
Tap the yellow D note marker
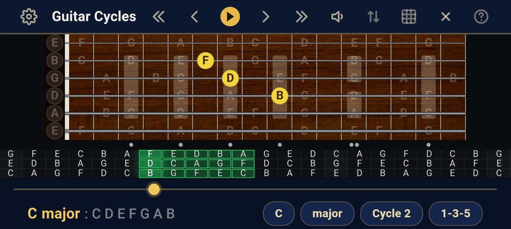(230, 78)
